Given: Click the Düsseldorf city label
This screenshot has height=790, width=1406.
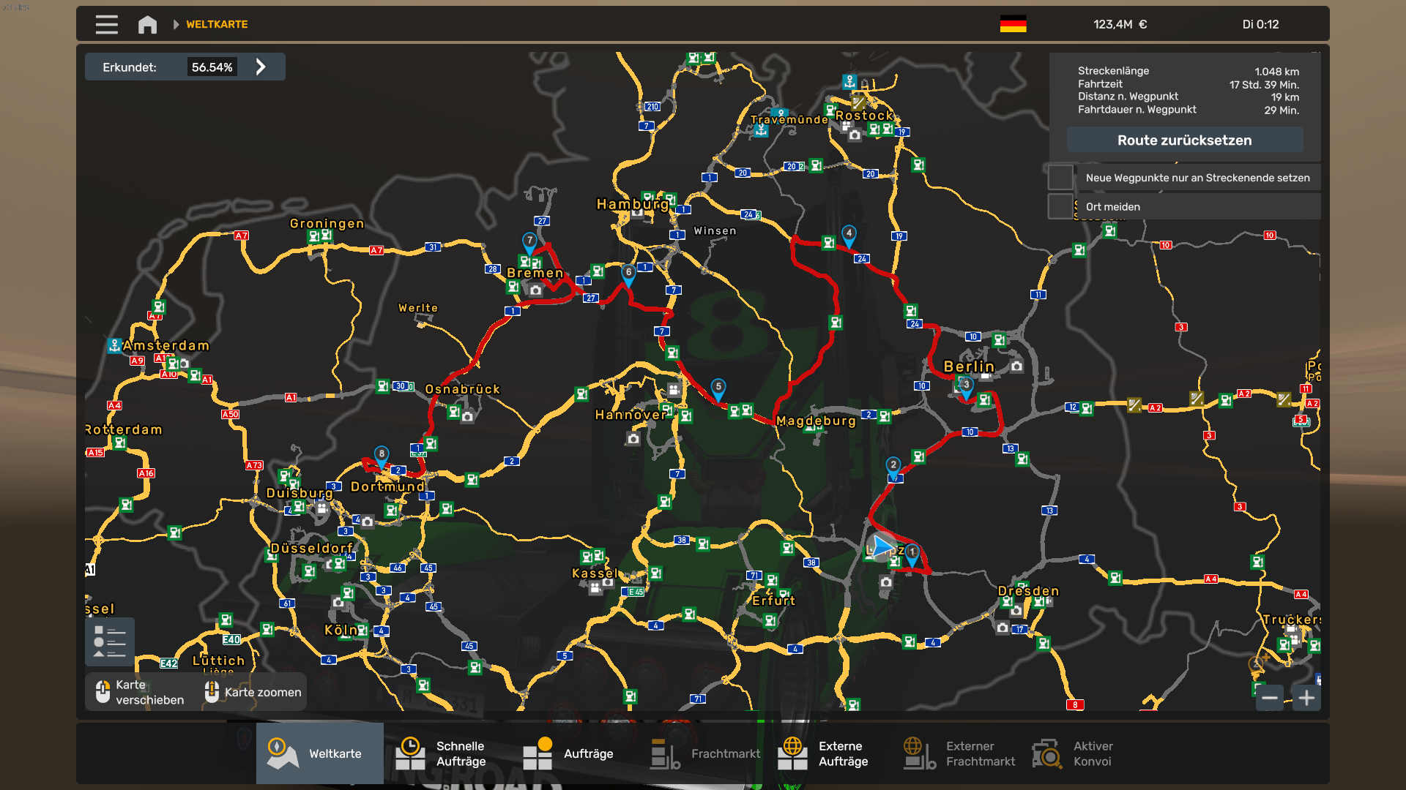Looking at the screenshot, I should click(x=312, y=548).
